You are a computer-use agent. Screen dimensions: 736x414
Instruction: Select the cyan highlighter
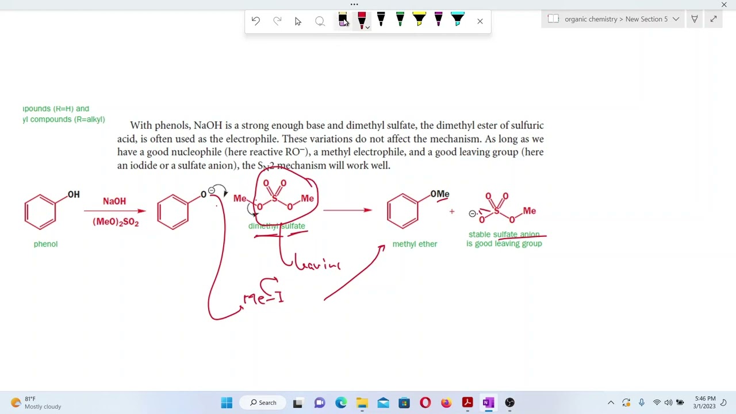click(458, 20)
